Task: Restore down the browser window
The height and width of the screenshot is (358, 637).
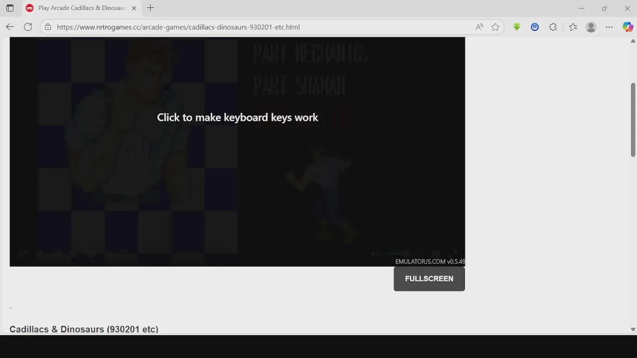Action: click(604, 8)
